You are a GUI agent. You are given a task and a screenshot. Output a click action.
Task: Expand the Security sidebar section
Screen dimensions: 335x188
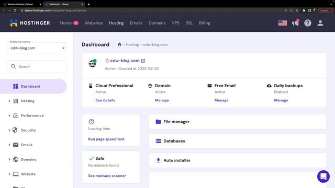click(9, 130)
